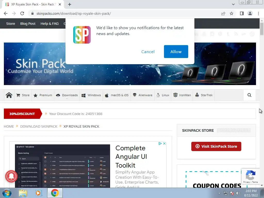Open the tab search chevron
264x198 pixels.
(233, 4)
